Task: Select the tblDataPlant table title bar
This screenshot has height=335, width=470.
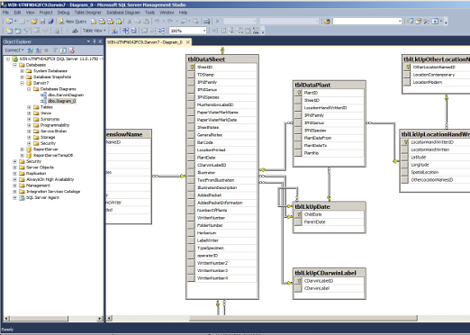Action: (329, 85)
